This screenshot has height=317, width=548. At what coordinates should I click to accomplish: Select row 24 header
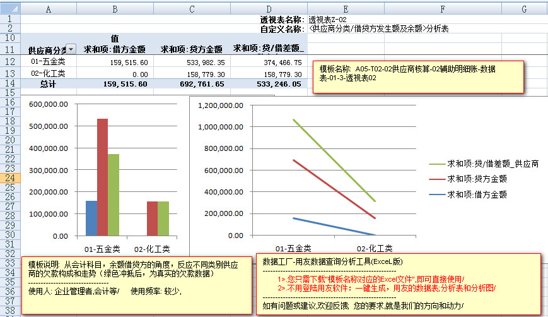tap(10, 178)
